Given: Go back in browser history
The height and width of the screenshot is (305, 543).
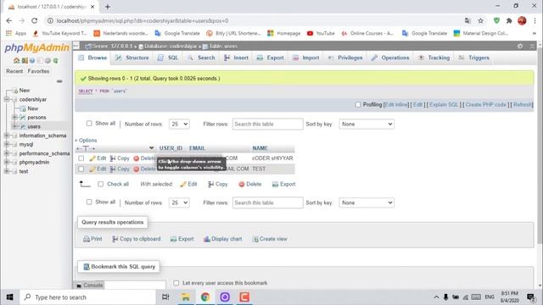Looking at the screenshot, I should pyautogui.click(x=9, y=20).
